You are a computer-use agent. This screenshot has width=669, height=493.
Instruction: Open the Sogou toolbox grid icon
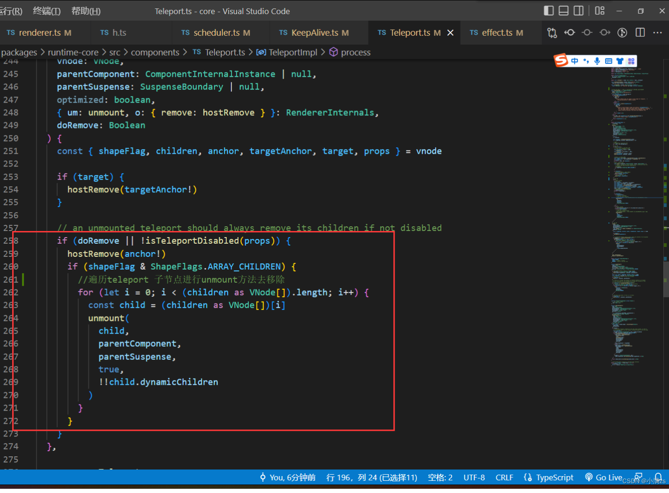click(x=631, y=61)
